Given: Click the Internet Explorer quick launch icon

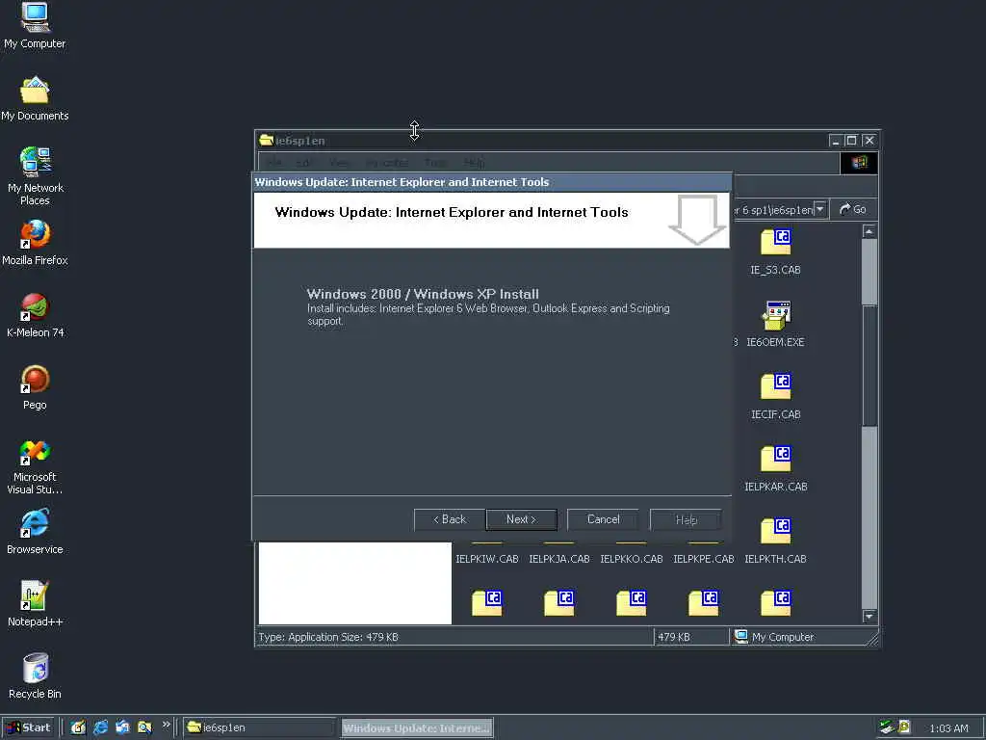Looking at the screenshot, I should point(100,727).
